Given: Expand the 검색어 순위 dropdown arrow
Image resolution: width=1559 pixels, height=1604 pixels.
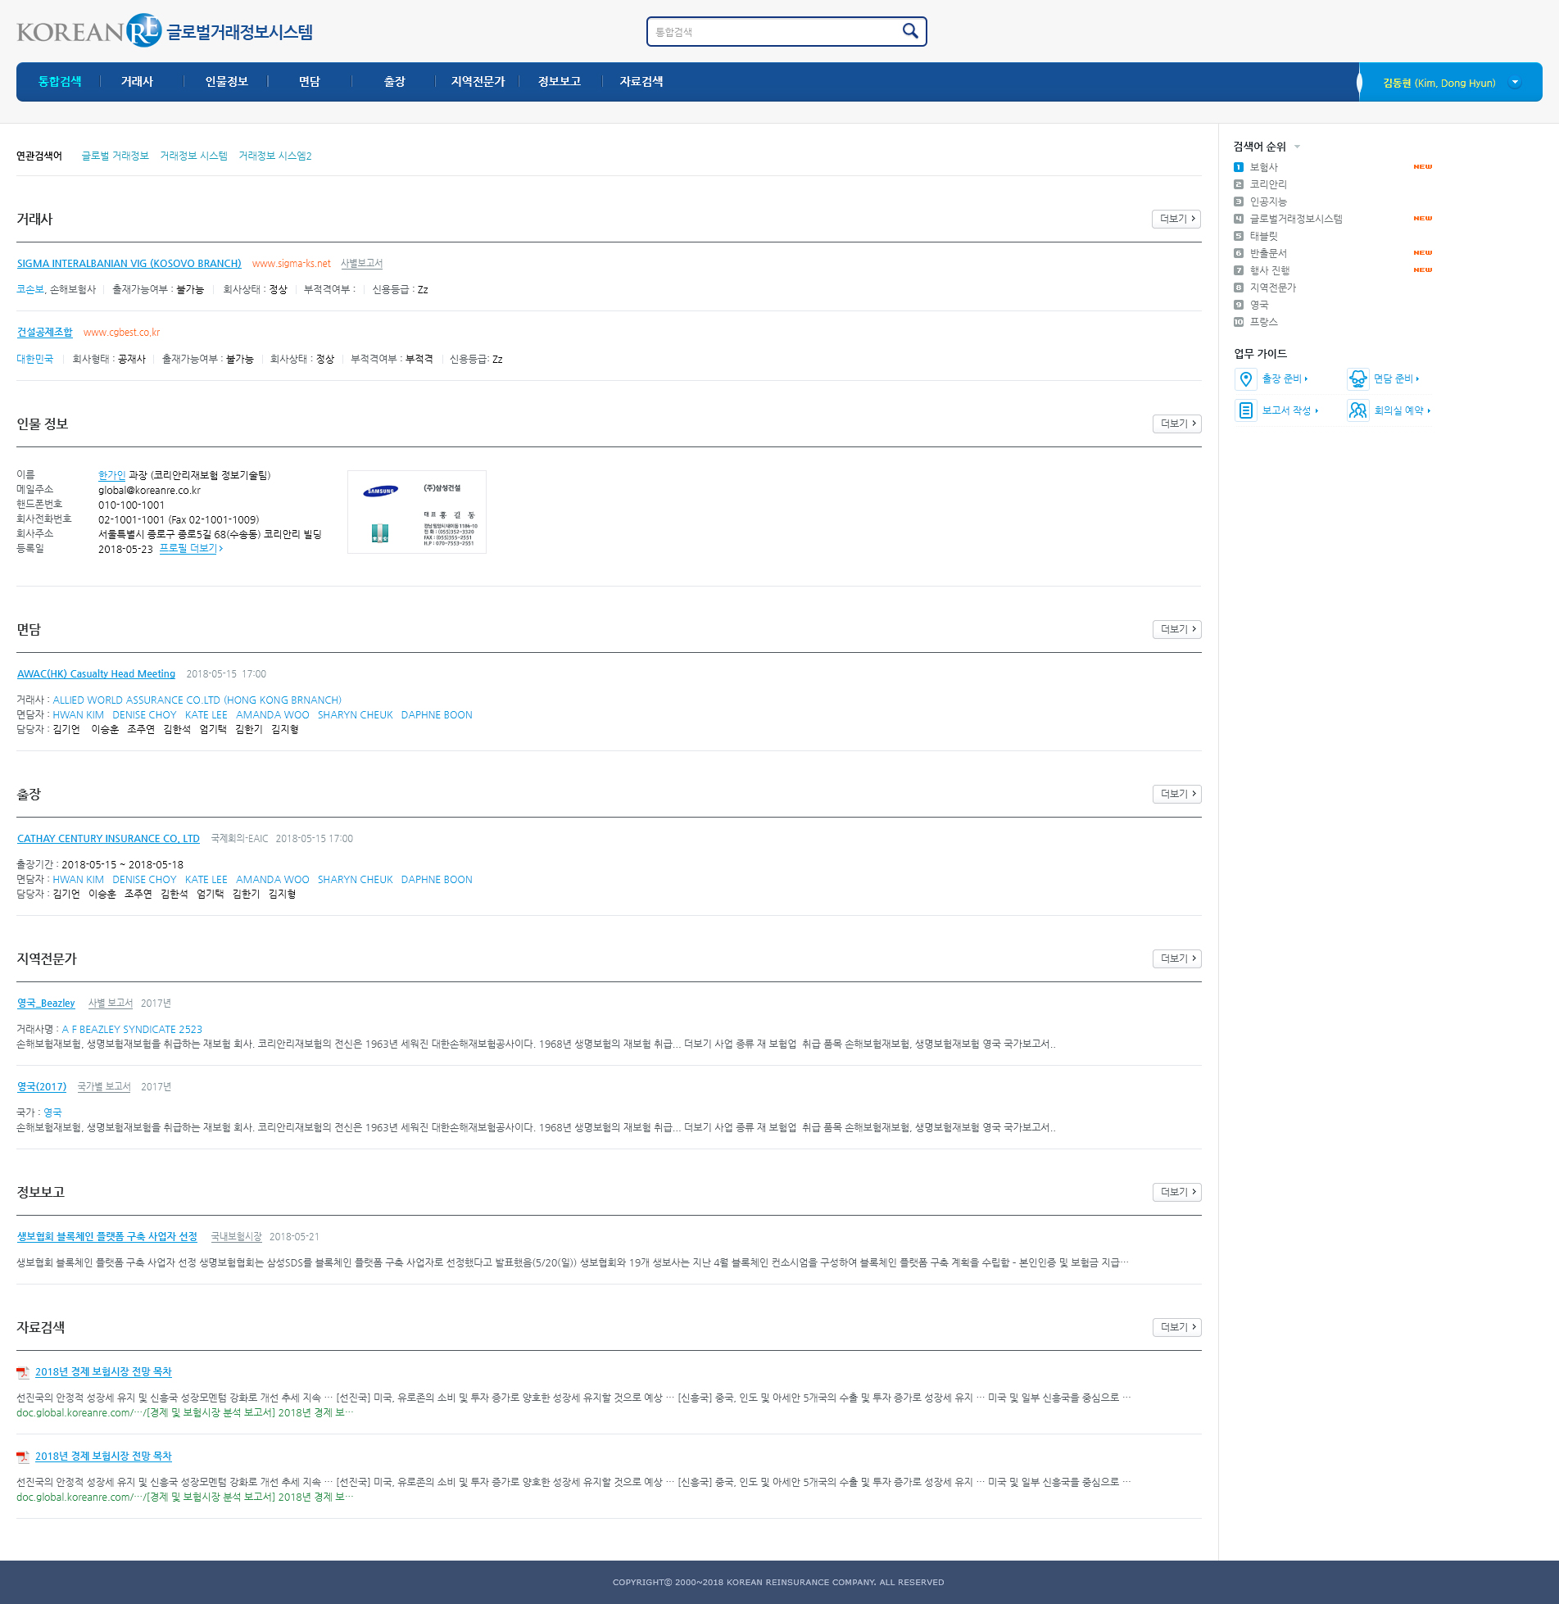Looking at the screenshot, I should click(x=1297, y=147).
